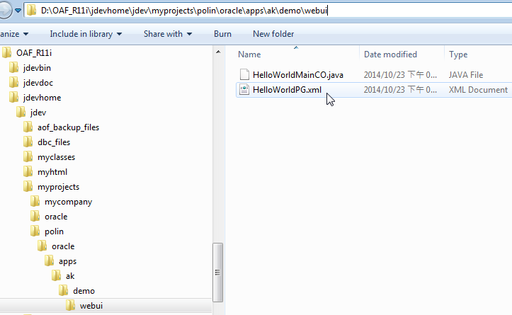Viewport: 512px width, 315px height.
Task: Click the myhtml folder icon
Action: tap(28, 172)
